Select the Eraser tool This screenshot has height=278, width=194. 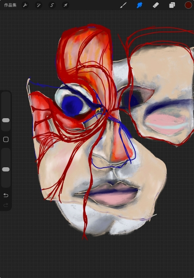tap(156, 5)
